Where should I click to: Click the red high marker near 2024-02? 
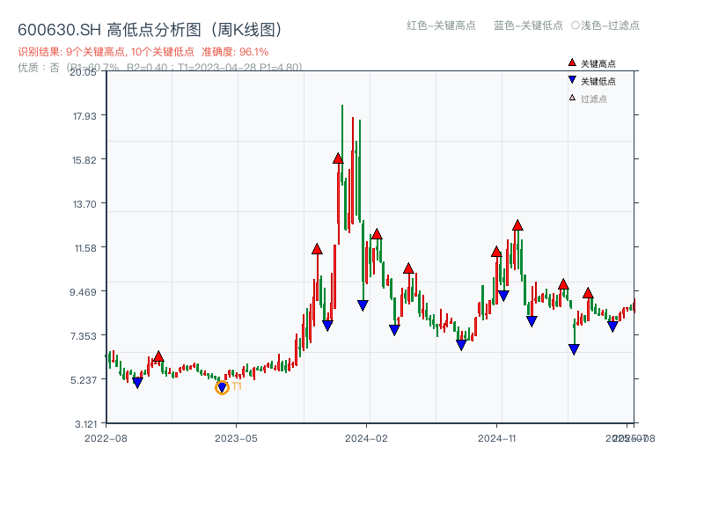pyautogui.click(x=377, y=235)
